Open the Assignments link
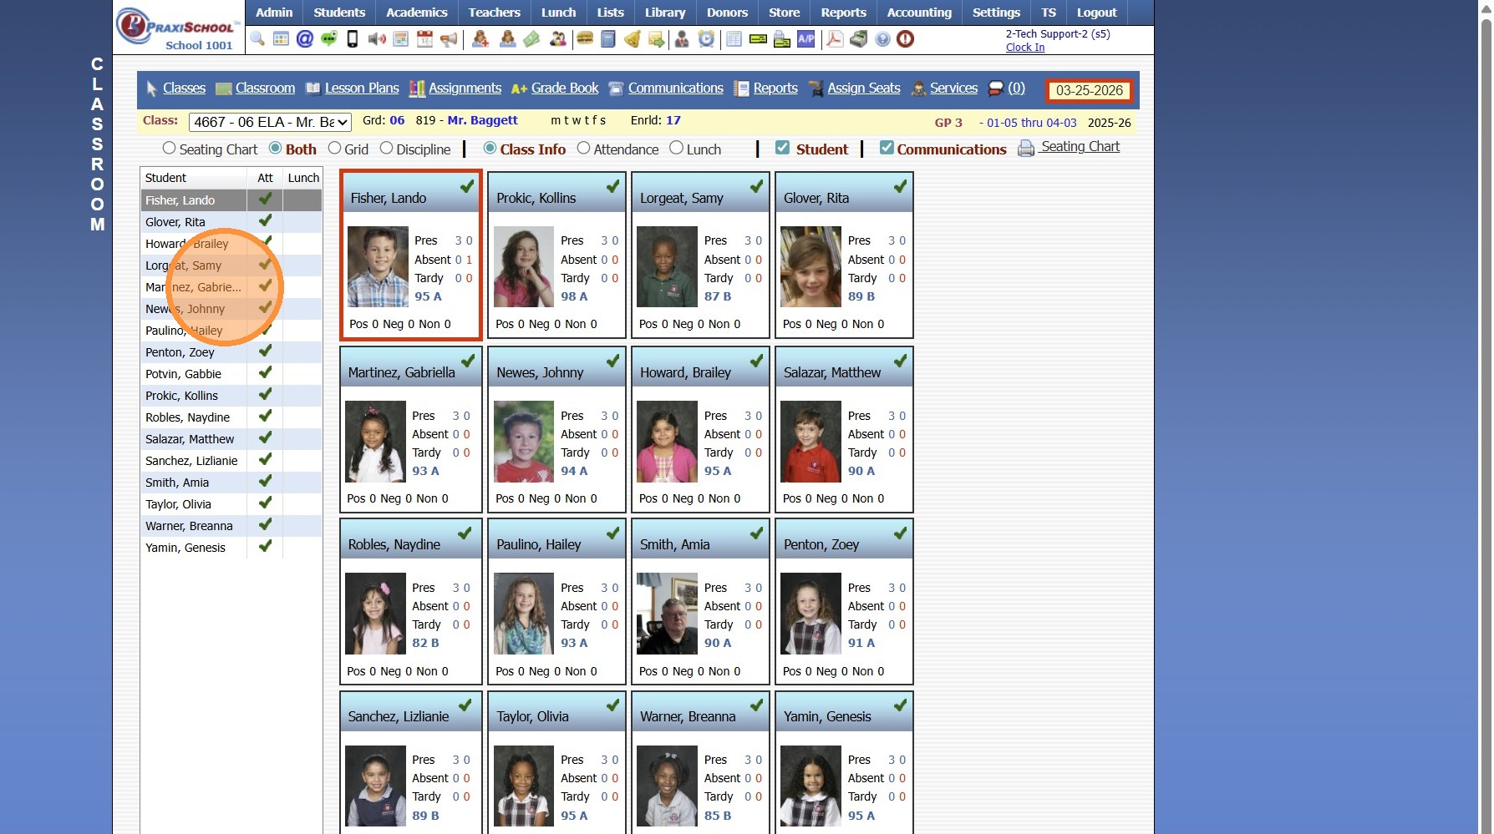The image size is (1494, 834). pos(465,88)
